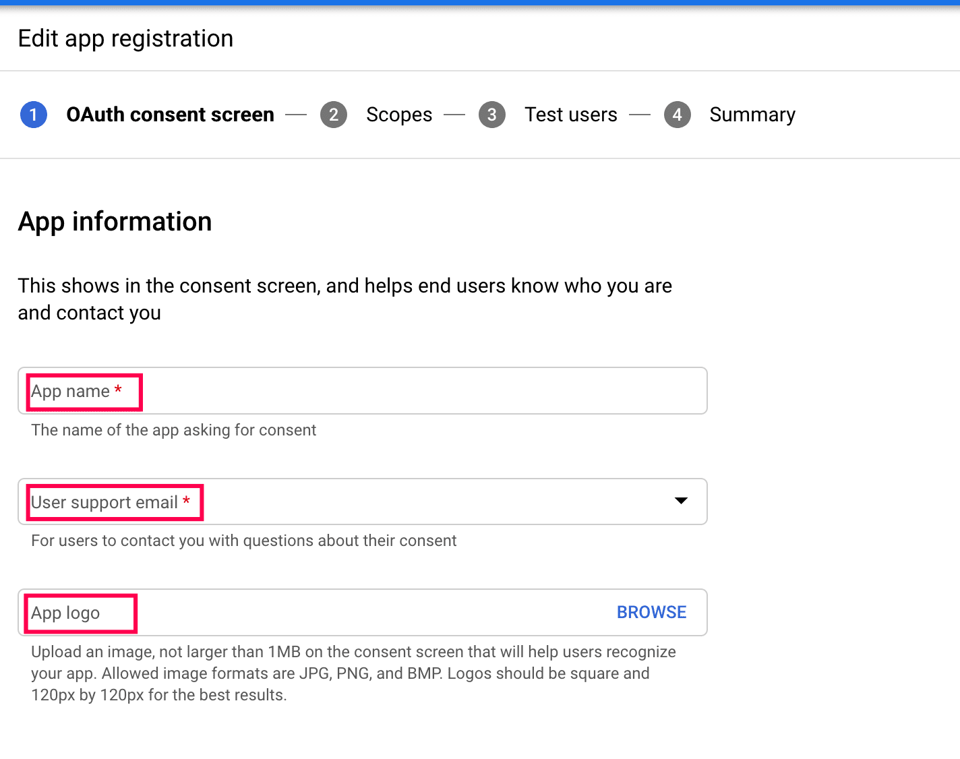Click the step 4 number icon
Screen dimensions: 960x759
point(678,115)
